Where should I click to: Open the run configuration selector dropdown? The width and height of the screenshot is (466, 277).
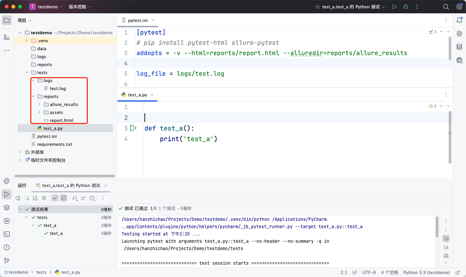[350, 7]
